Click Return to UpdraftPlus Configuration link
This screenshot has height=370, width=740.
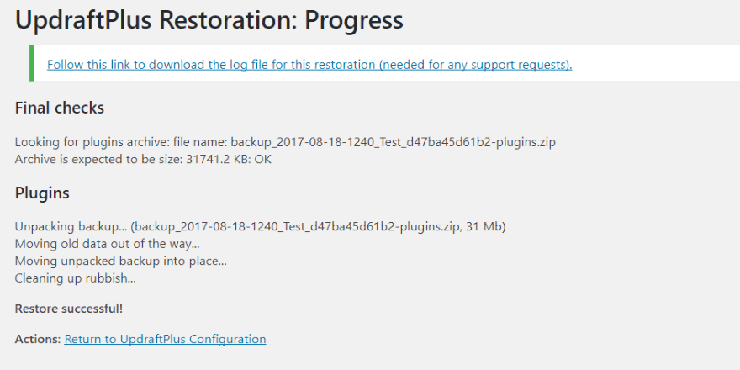pos(165,339)
